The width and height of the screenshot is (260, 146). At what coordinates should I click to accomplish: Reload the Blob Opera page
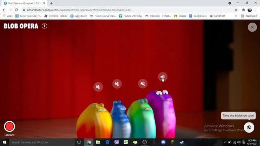coord(16,10)
